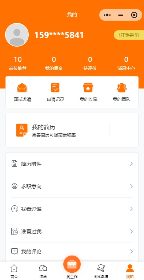Open the 我的评论 row label
This screenshot has height=280, width=144.
[x=31, y=252]
